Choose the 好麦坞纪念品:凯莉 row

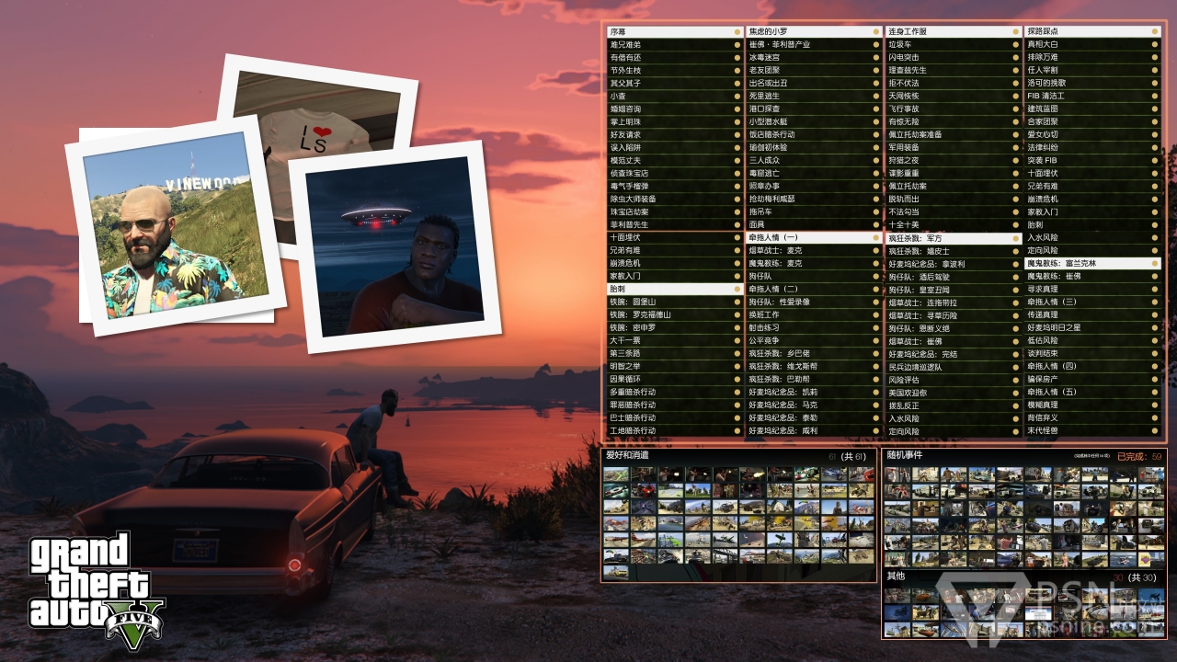[814, 392]
